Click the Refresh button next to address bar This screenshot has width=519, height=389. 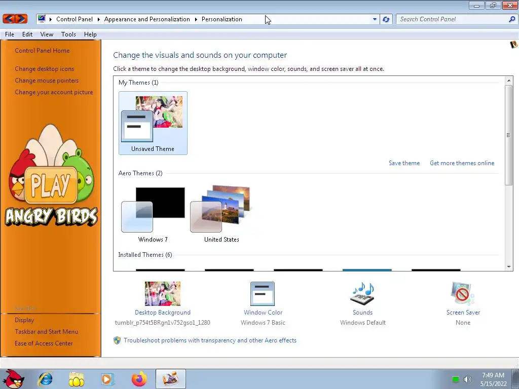pos(386,19)
